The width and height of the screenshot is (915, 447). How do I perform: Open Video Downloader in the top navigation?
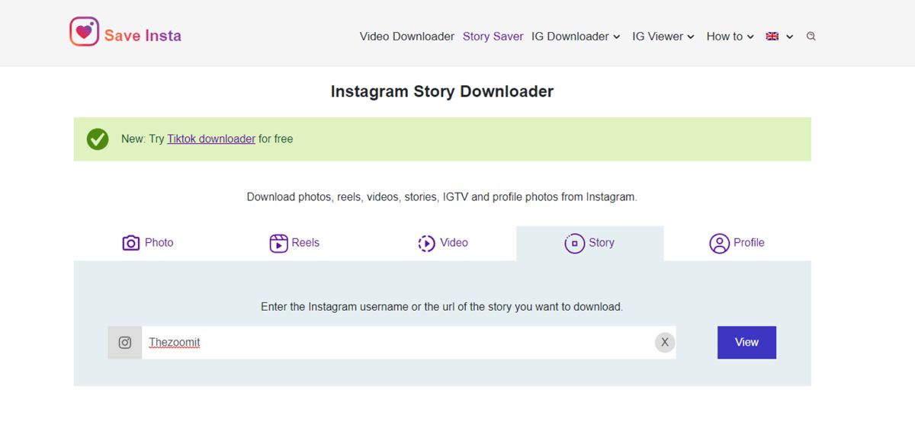[x=407, y=36]
